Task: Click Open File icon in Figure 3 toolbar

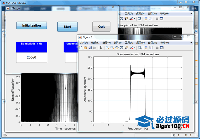Action: click(x=85, y=48)
